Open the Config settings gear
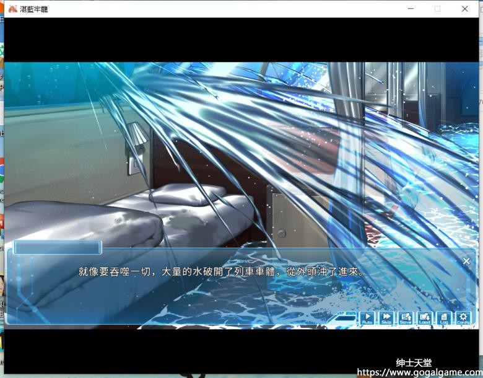Image resolution: width=483 pixels, height=378 pixels. (x=463, y=319)
